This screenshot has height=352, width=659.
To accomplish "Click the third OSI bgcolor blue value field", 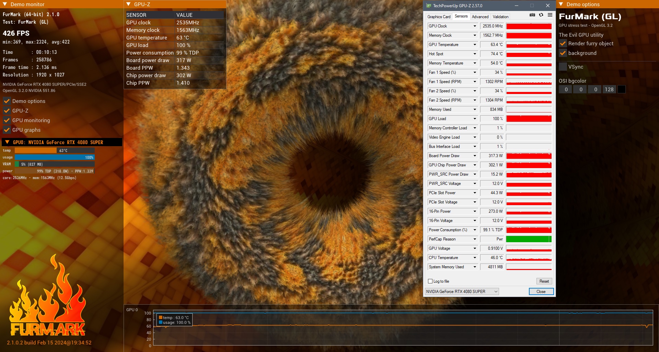I will click(596, 90).
